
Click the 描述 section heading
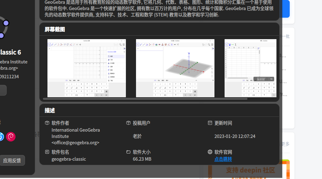(50, 111)
